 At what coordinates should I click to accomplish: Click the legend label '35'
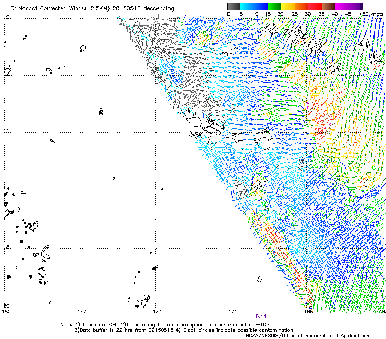(x=321, y=14)
